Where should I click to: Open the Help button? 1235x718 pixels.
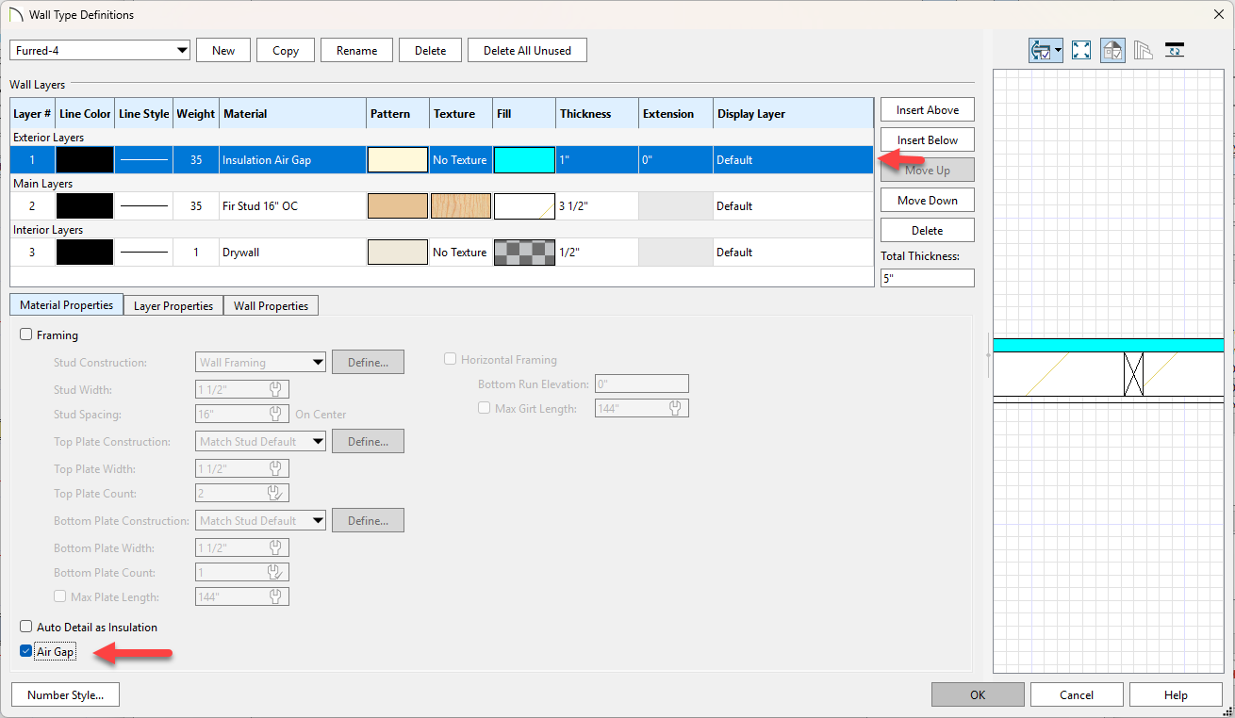pyautogui.click(x=1176, y=694)
